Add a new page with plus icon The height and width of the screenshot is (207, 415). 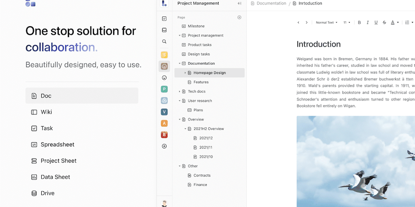pyautogui.click(x=239, y=17)
